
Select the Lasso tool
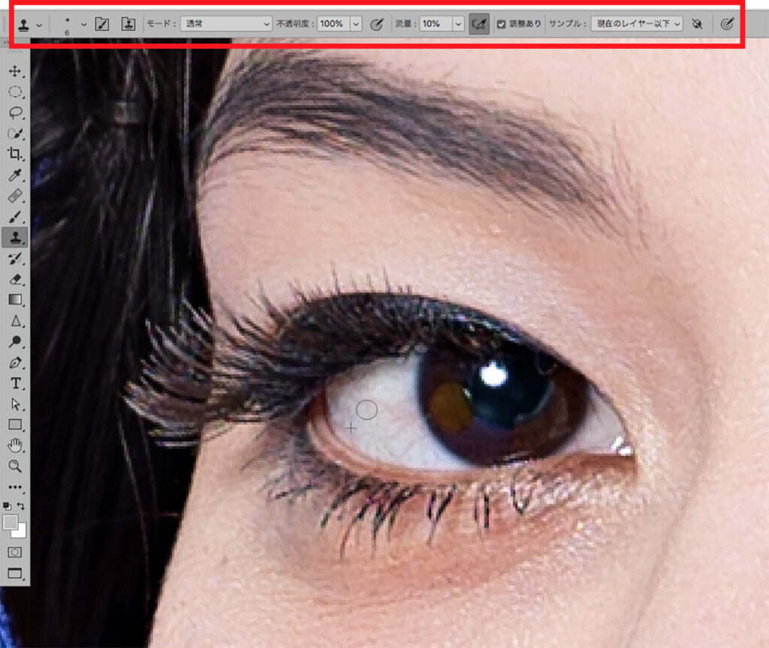tap(14, 113)
